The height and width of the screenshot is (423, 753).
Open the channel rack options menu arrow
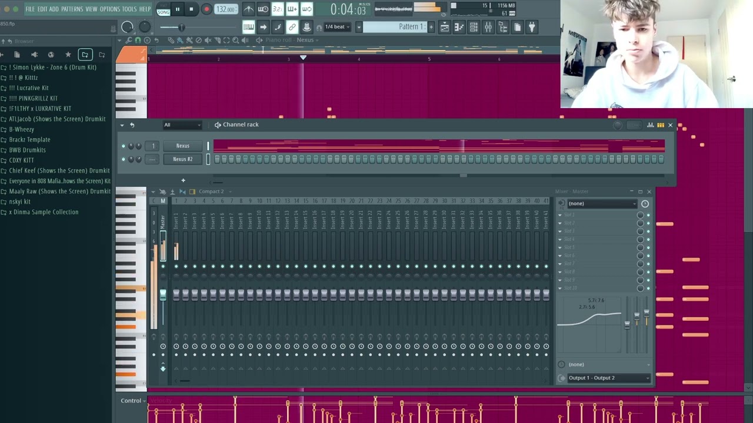[x=122, y=125]
